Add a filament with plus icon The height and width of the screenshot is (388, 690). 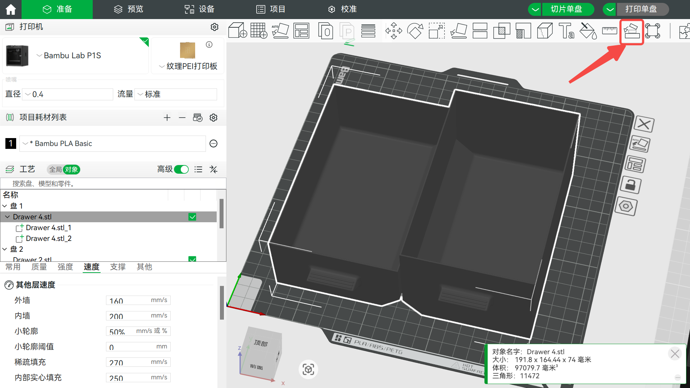pos(167,118)
